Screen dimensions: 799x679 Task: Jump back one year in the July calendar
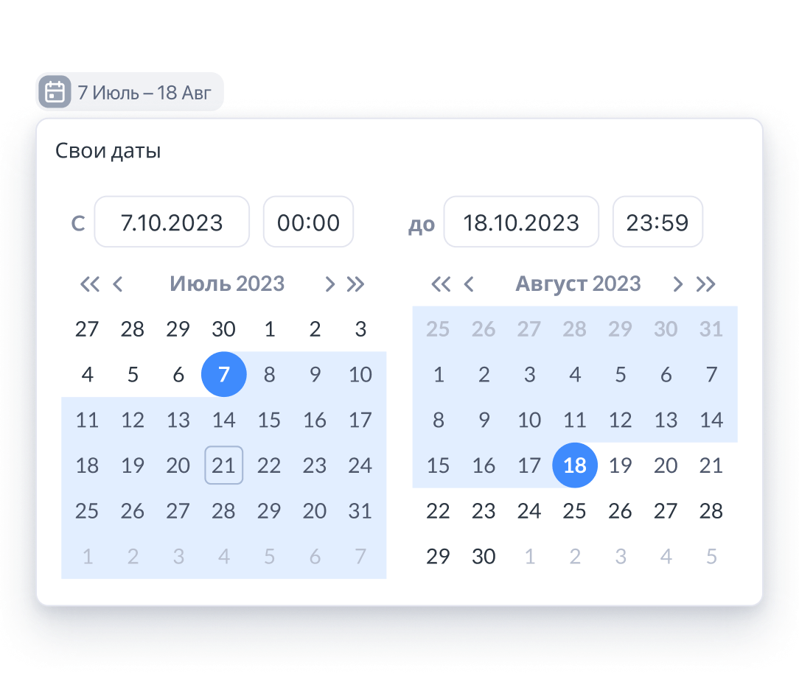click(x=90, y=284)
